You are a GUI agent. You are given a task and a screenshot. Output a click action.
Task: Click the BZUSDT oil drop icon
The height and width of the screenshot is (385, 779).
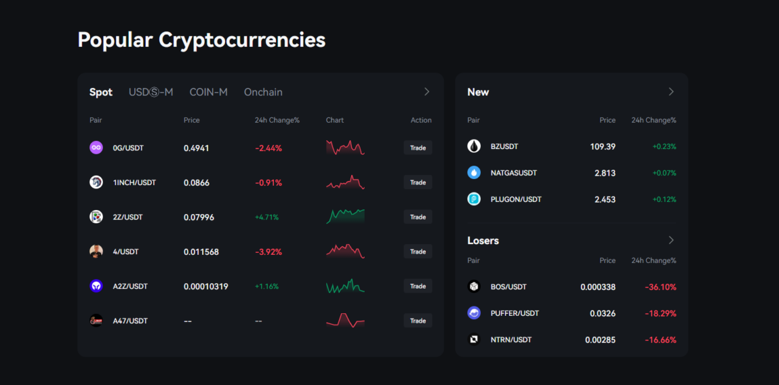(474, 146)
